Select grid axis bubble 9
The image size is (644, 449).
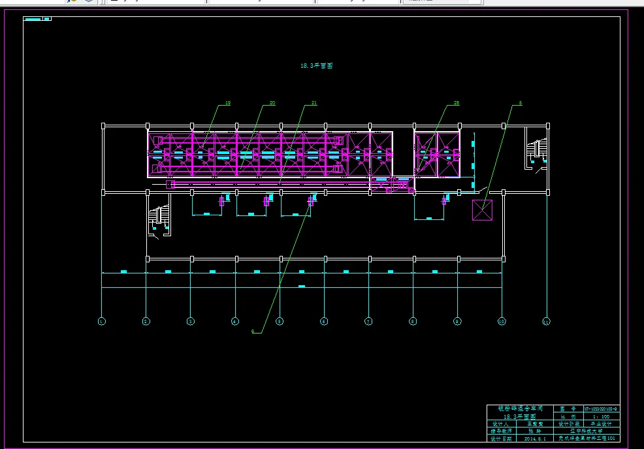pyautogui.click(x=457, y=321)
